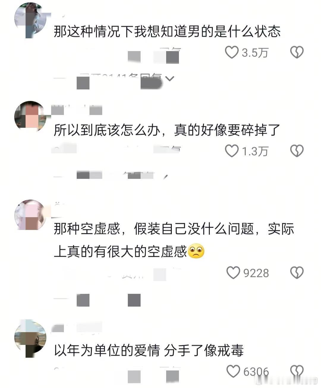Like the comment with 3.5万 likes
Screen dimensions: 321x388
click(232, 53)
